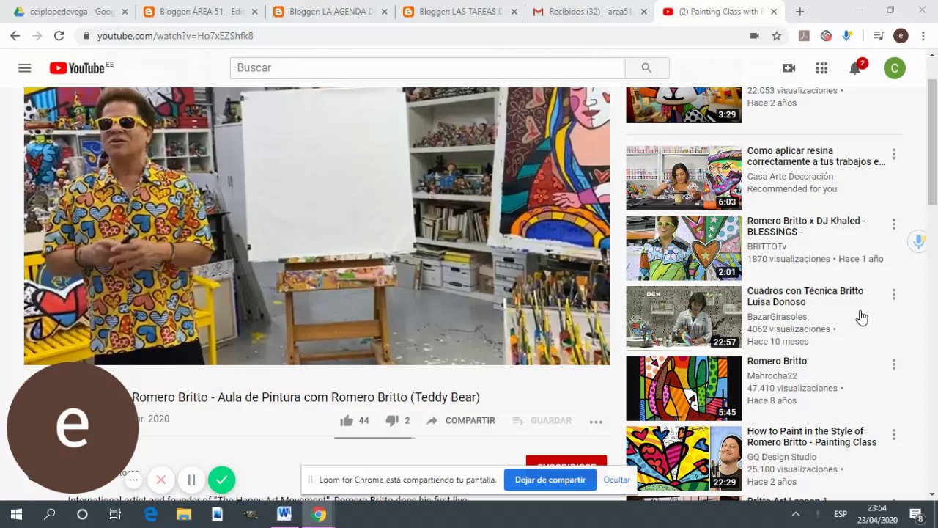Open the Chrome profile avatar e
938x528 pixels.
tap(901, 35)
